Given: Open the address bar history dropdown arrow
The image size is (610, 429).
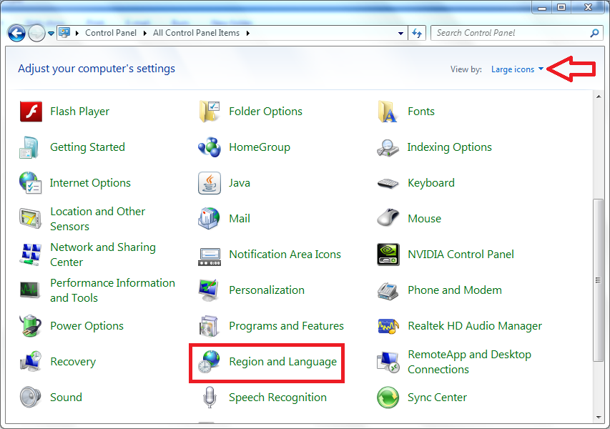Looking at the screenshot, I should point(400,33).
